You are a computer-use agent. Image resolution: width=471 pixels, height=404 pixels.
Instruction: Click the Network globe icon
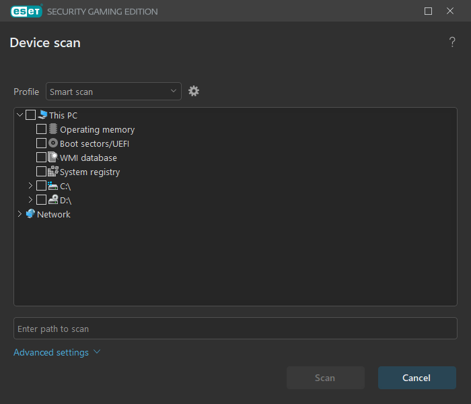point(30,213)
